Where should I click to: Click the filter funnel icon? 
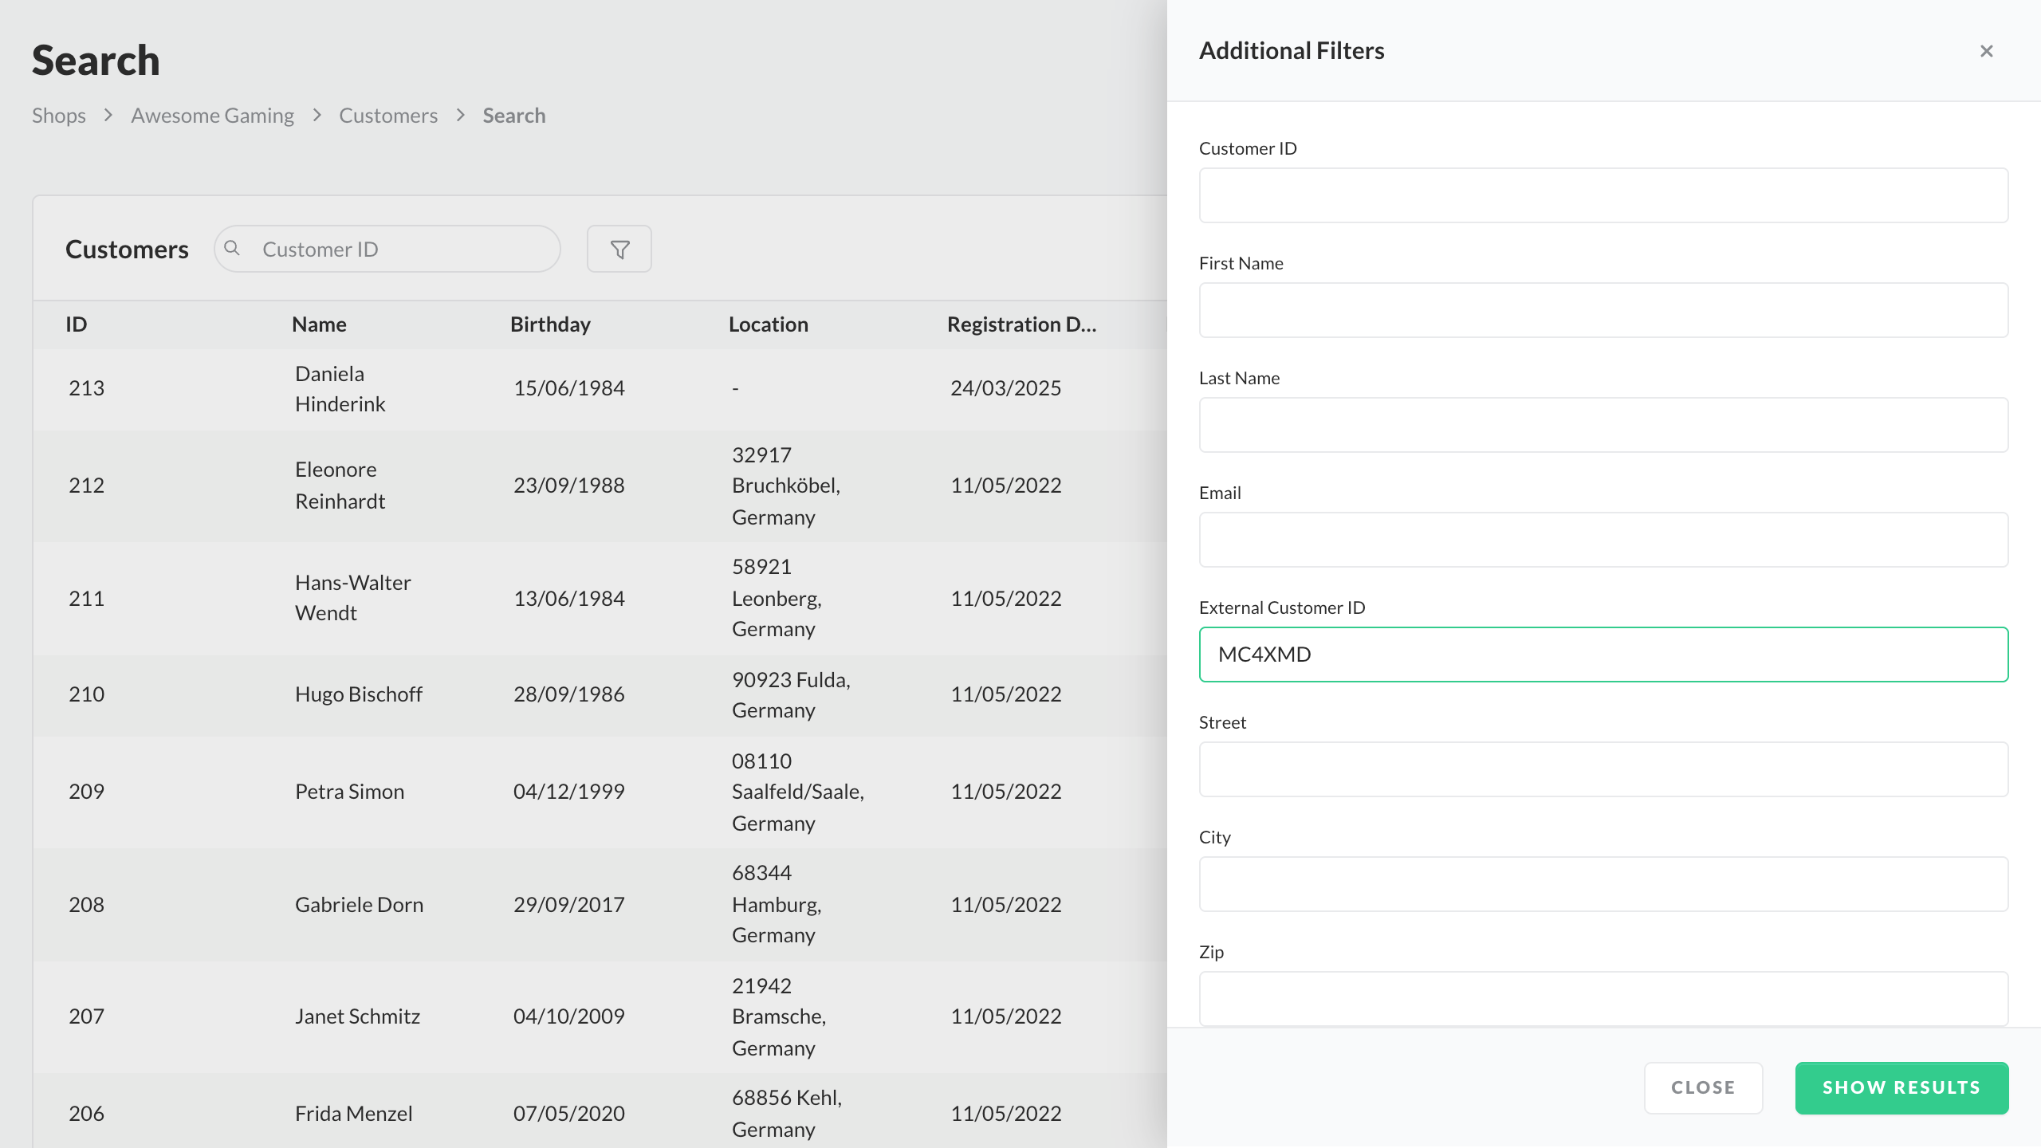(619, 250)
